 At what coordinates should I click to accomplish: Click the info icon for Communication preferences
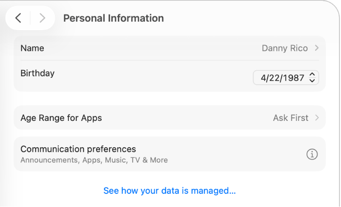point(312,154)
